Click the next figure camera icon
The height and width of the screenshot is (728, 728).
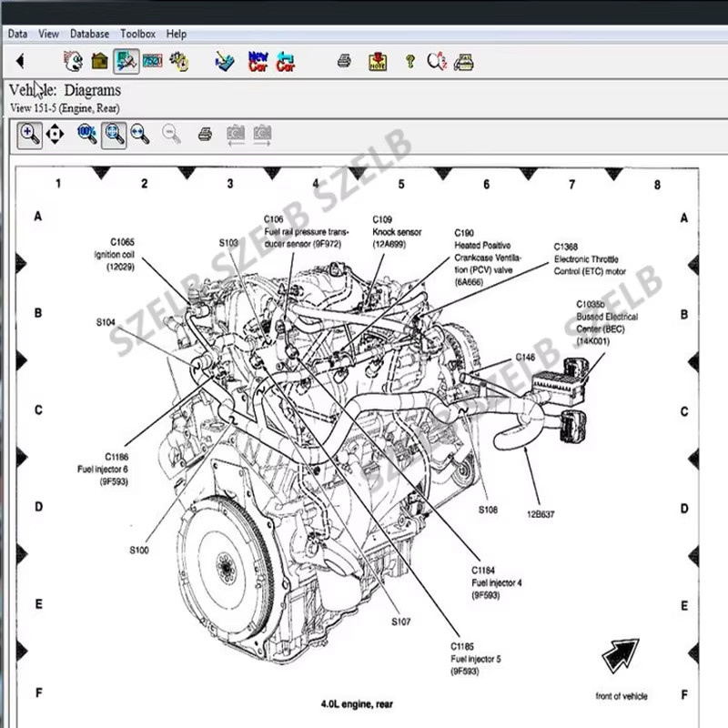point(262,135)
